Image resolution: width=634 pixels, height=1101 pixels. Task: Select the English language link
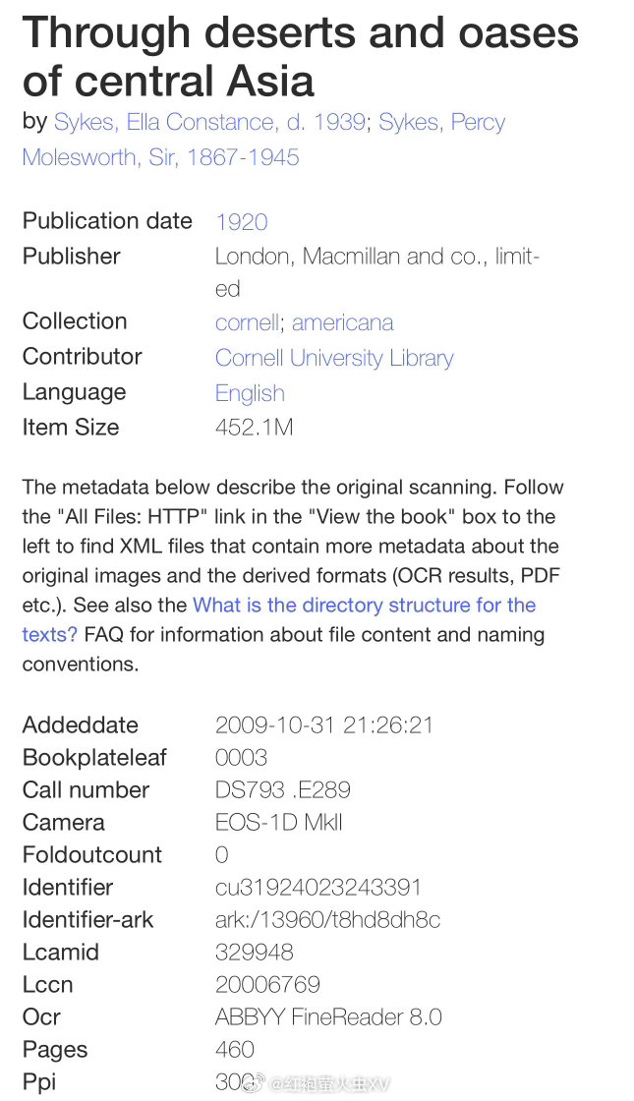[250, 393]
